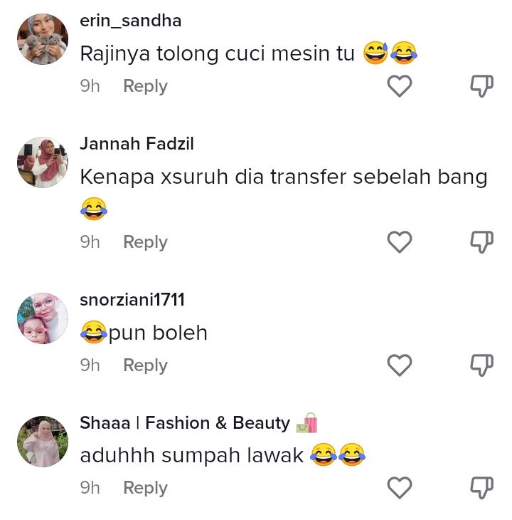Like the 'aduhhh sumpah lawak' comment
Screen dimensions: 512x520
pyautogui.click(x=400, y=488)
